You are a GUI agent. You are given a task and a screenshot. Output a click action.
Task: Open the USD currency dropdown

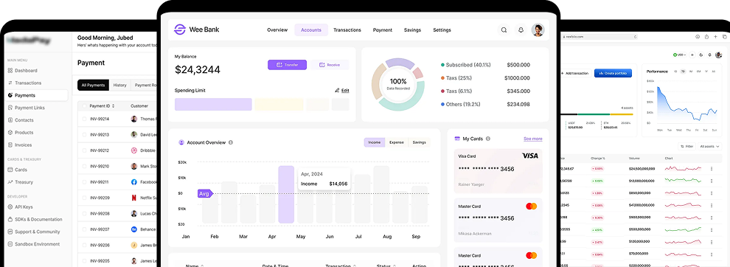click(x=679, y=55)
